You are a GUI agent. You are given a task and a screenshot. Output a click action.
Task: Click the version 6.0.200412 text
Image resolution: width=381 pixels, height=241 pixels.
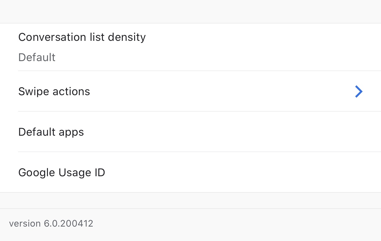click(x=51, y=223)
